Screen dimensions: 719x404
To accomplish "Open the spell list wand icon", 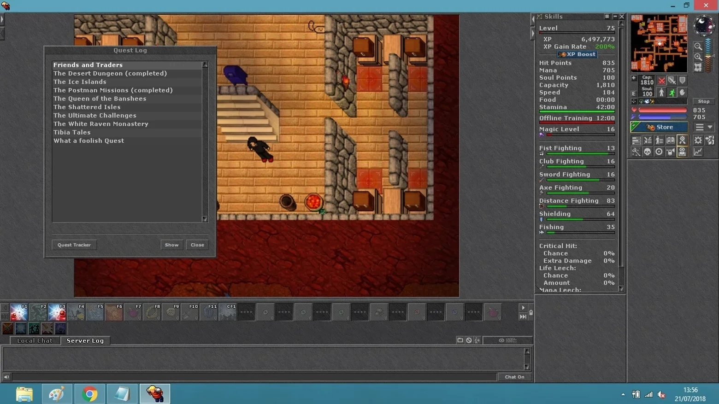I will click(x=636, y=152).
